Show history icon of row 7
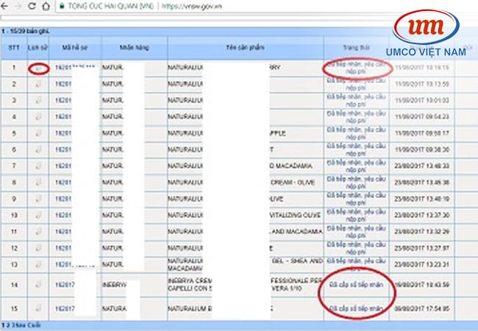 coord(38,165)
